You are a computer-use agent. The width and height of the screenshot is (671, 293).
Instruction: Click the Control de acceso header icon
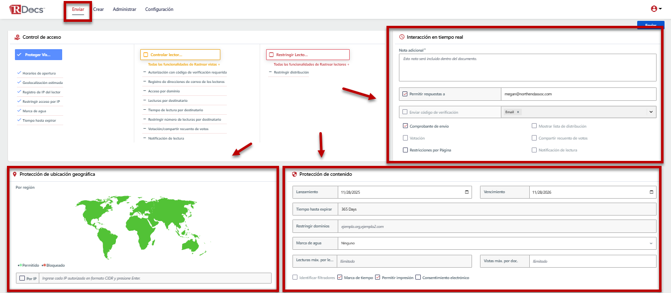17,37
